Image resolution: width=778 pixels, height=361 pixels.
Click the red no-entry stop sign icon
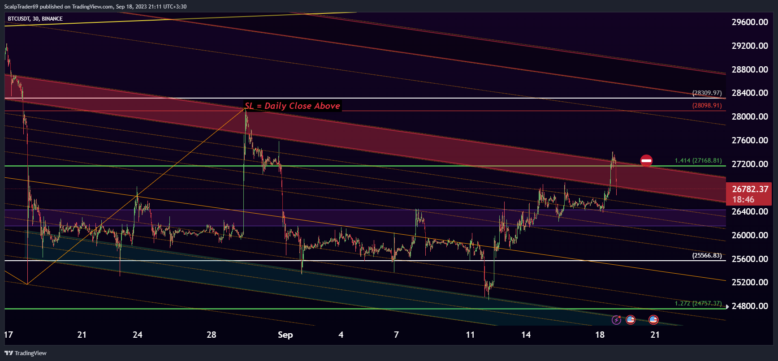point(646,161)
